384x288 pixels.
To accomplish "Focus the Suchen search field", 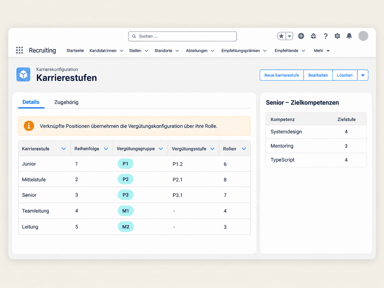I will 182,36.
